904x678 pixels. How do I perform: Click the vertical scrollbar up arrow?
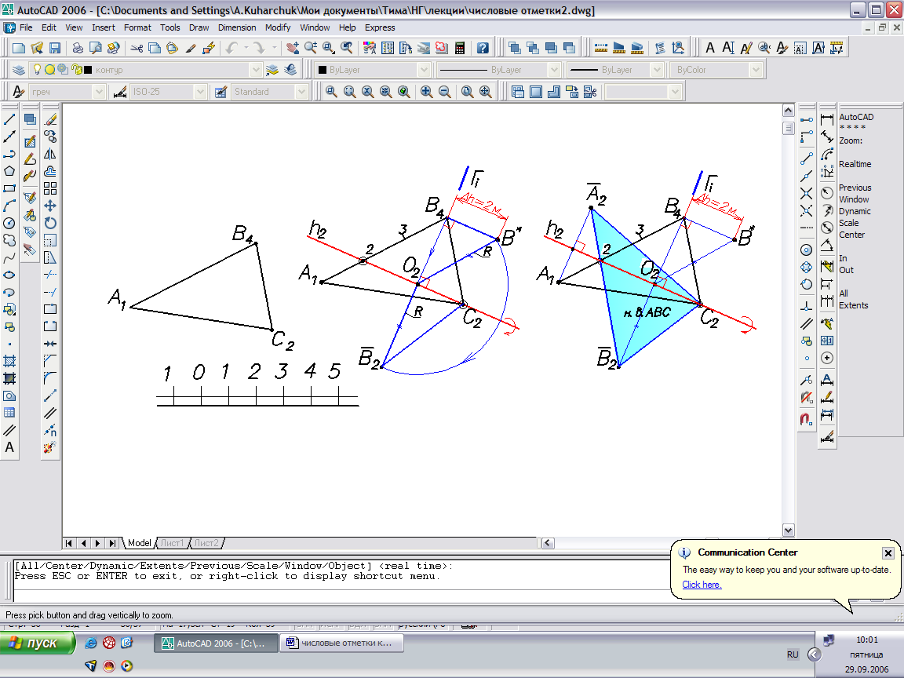(788, 110)
